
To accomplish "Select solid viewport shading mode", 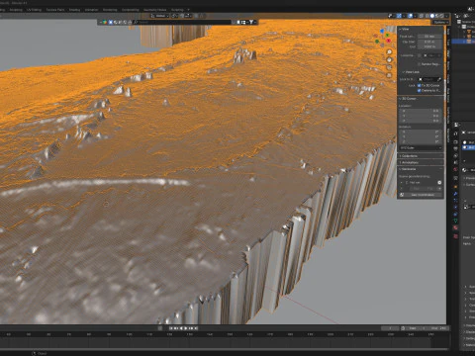I will [432, 16].
